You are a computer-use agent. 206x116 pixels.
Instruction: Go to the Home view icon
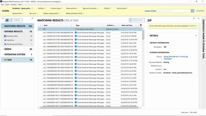click(x=7, y=20)
